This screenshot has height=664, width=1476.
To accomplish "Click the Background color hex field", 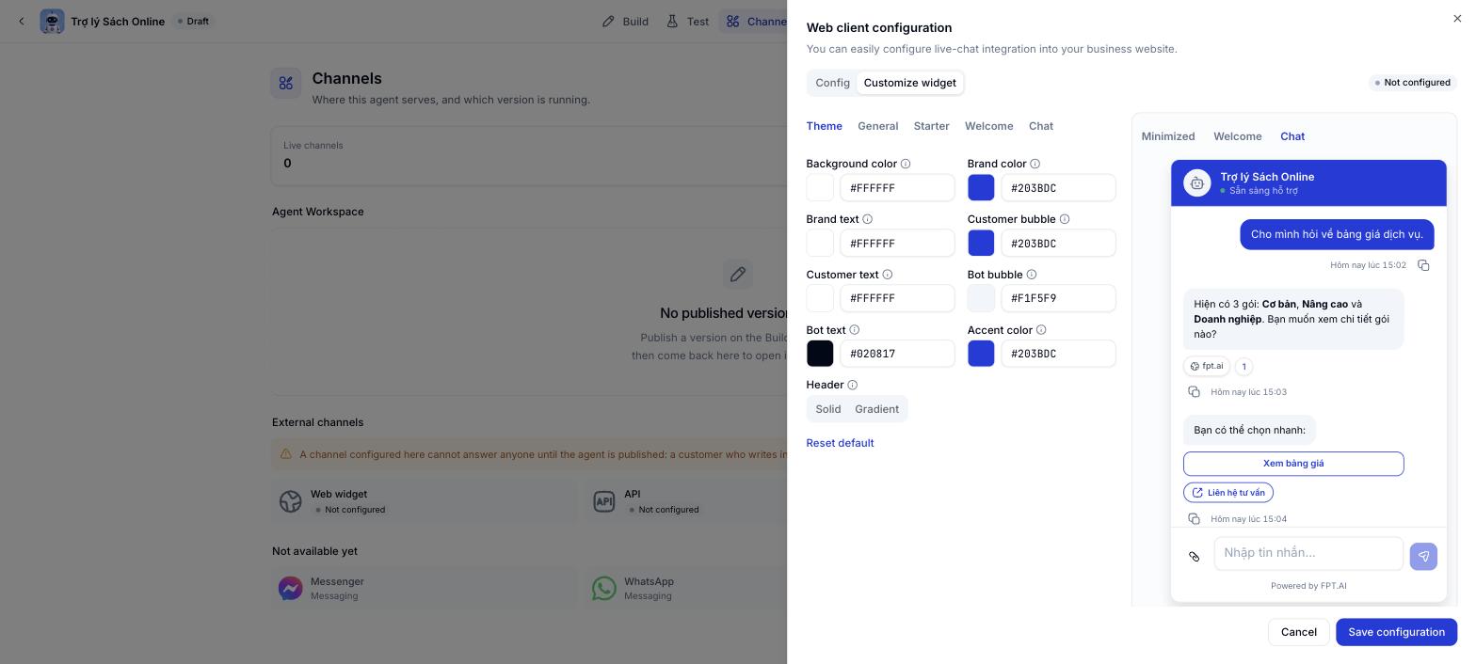I will (x=897, y=188).
